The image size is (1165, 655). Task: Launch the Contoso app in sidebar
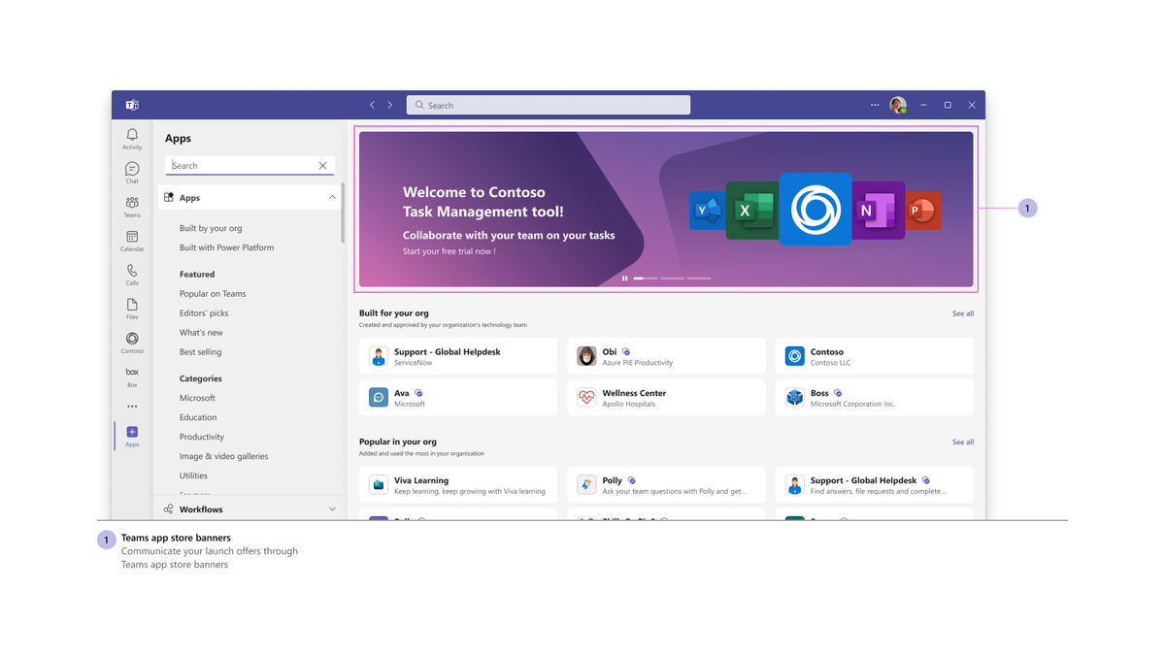click(x=132, y=342)
